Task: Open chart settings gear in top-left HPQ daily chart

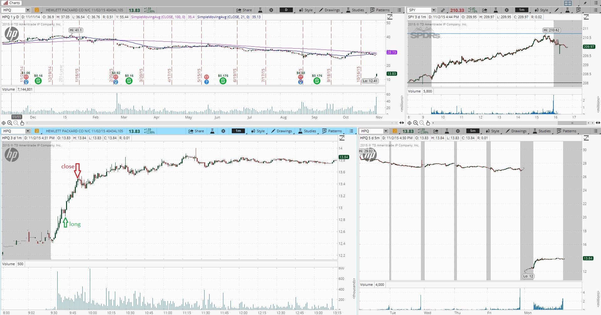Action: [x=271, y=10]
